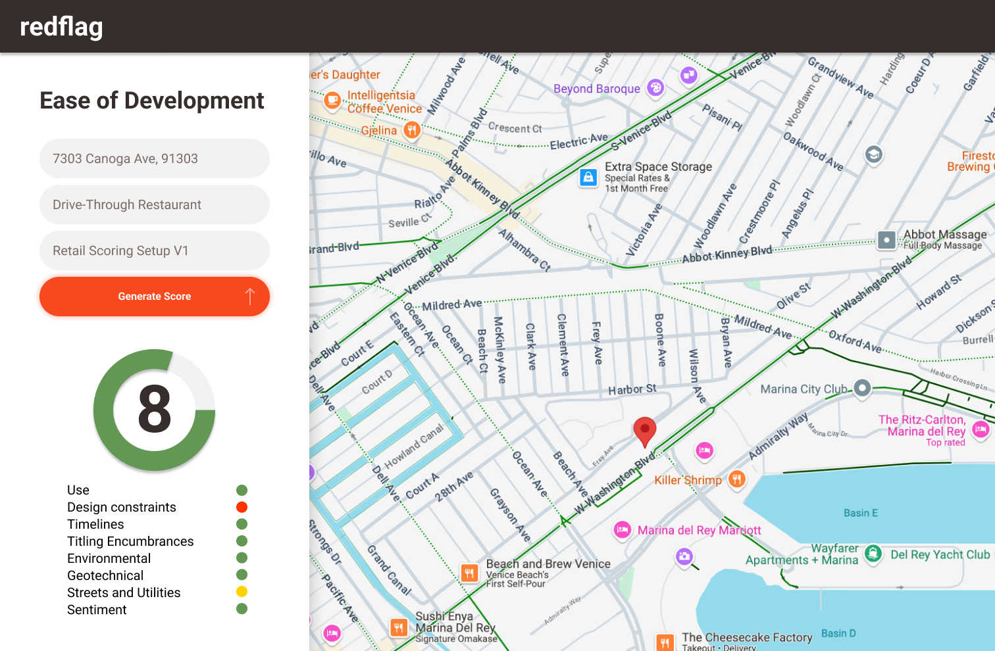Select the Sentiment row
995x651 pixels.
tap(157, 610)
